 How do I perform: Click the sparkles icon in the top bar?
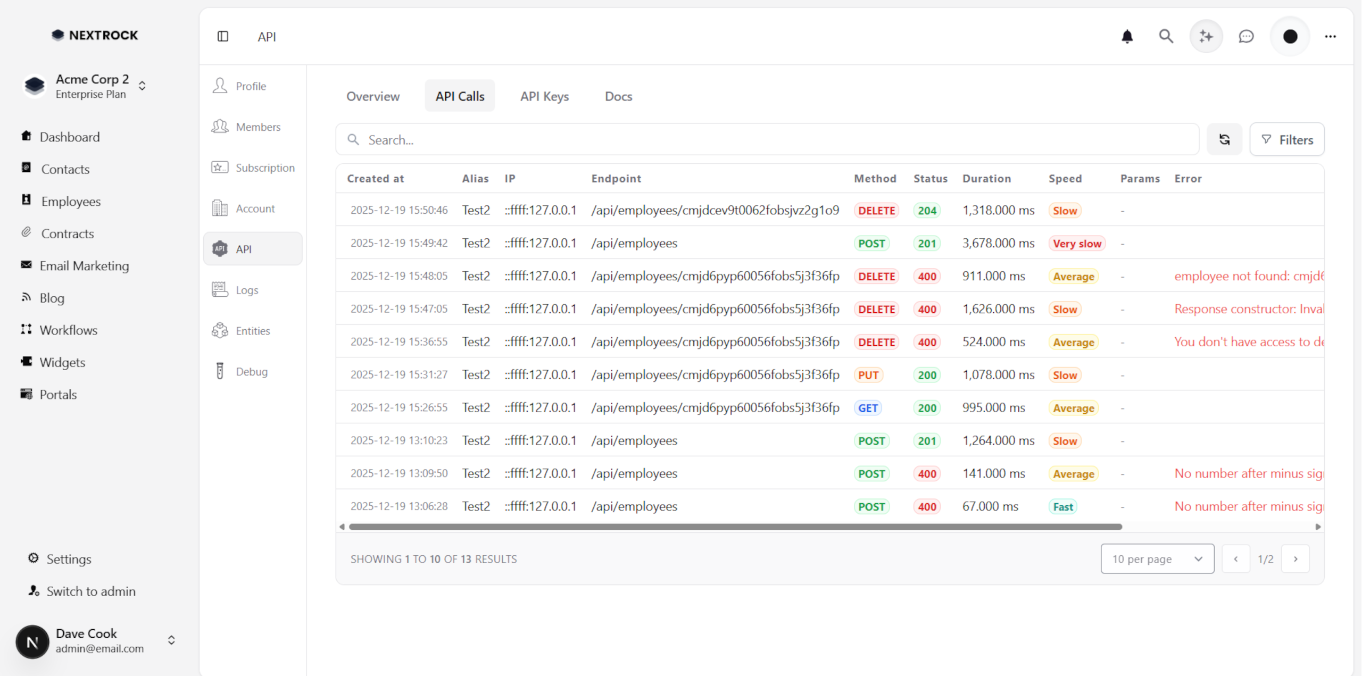pyautogui.click(x=1206, y=36)
